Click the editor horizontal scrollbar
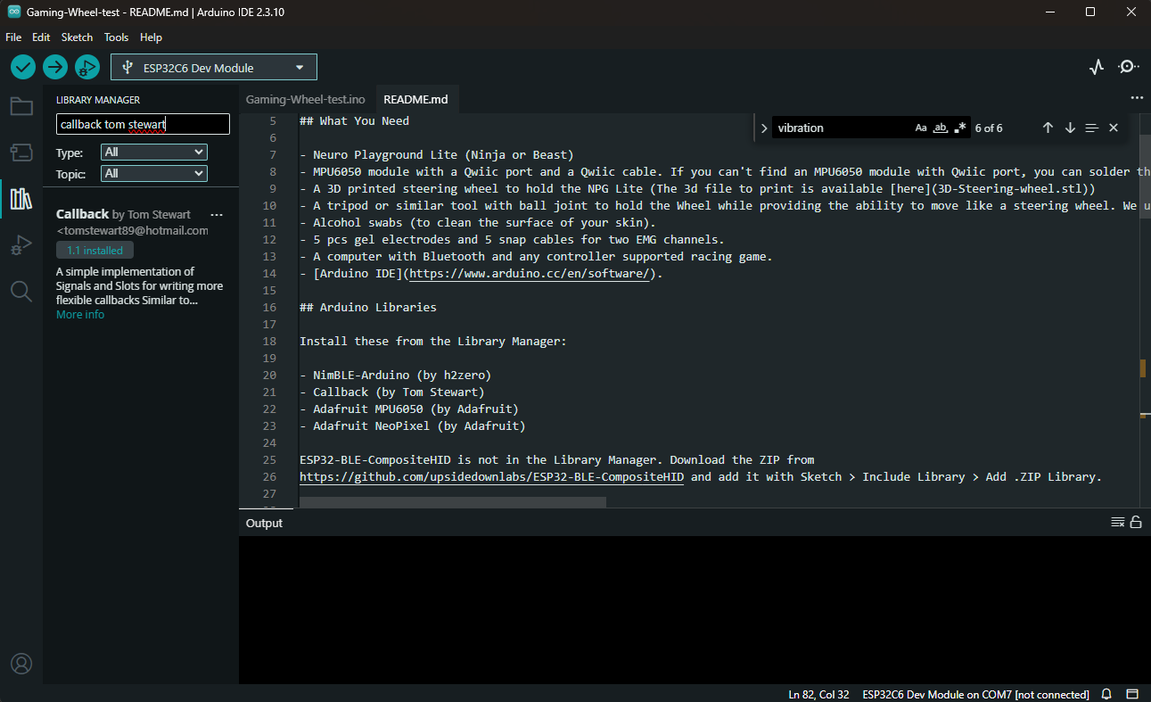The height and width of the screenshot is (702, 1151). (453, 502)
